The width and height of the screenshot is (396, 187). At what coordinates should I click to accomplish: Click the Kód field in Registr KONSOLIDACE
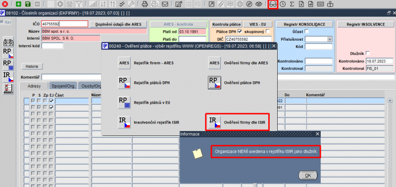tap(318, 47)
